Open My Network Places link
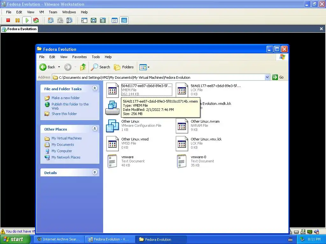This screenshot has width=326, height=244. click(x=66, y=157)
